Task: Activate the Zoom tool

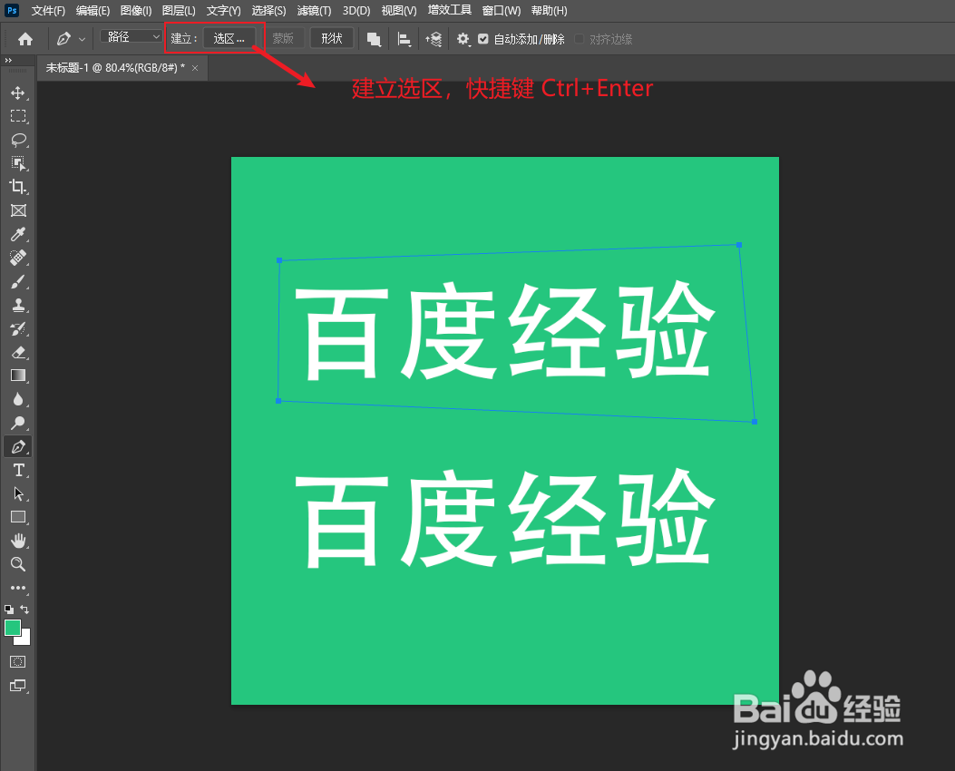Action: 19,564
